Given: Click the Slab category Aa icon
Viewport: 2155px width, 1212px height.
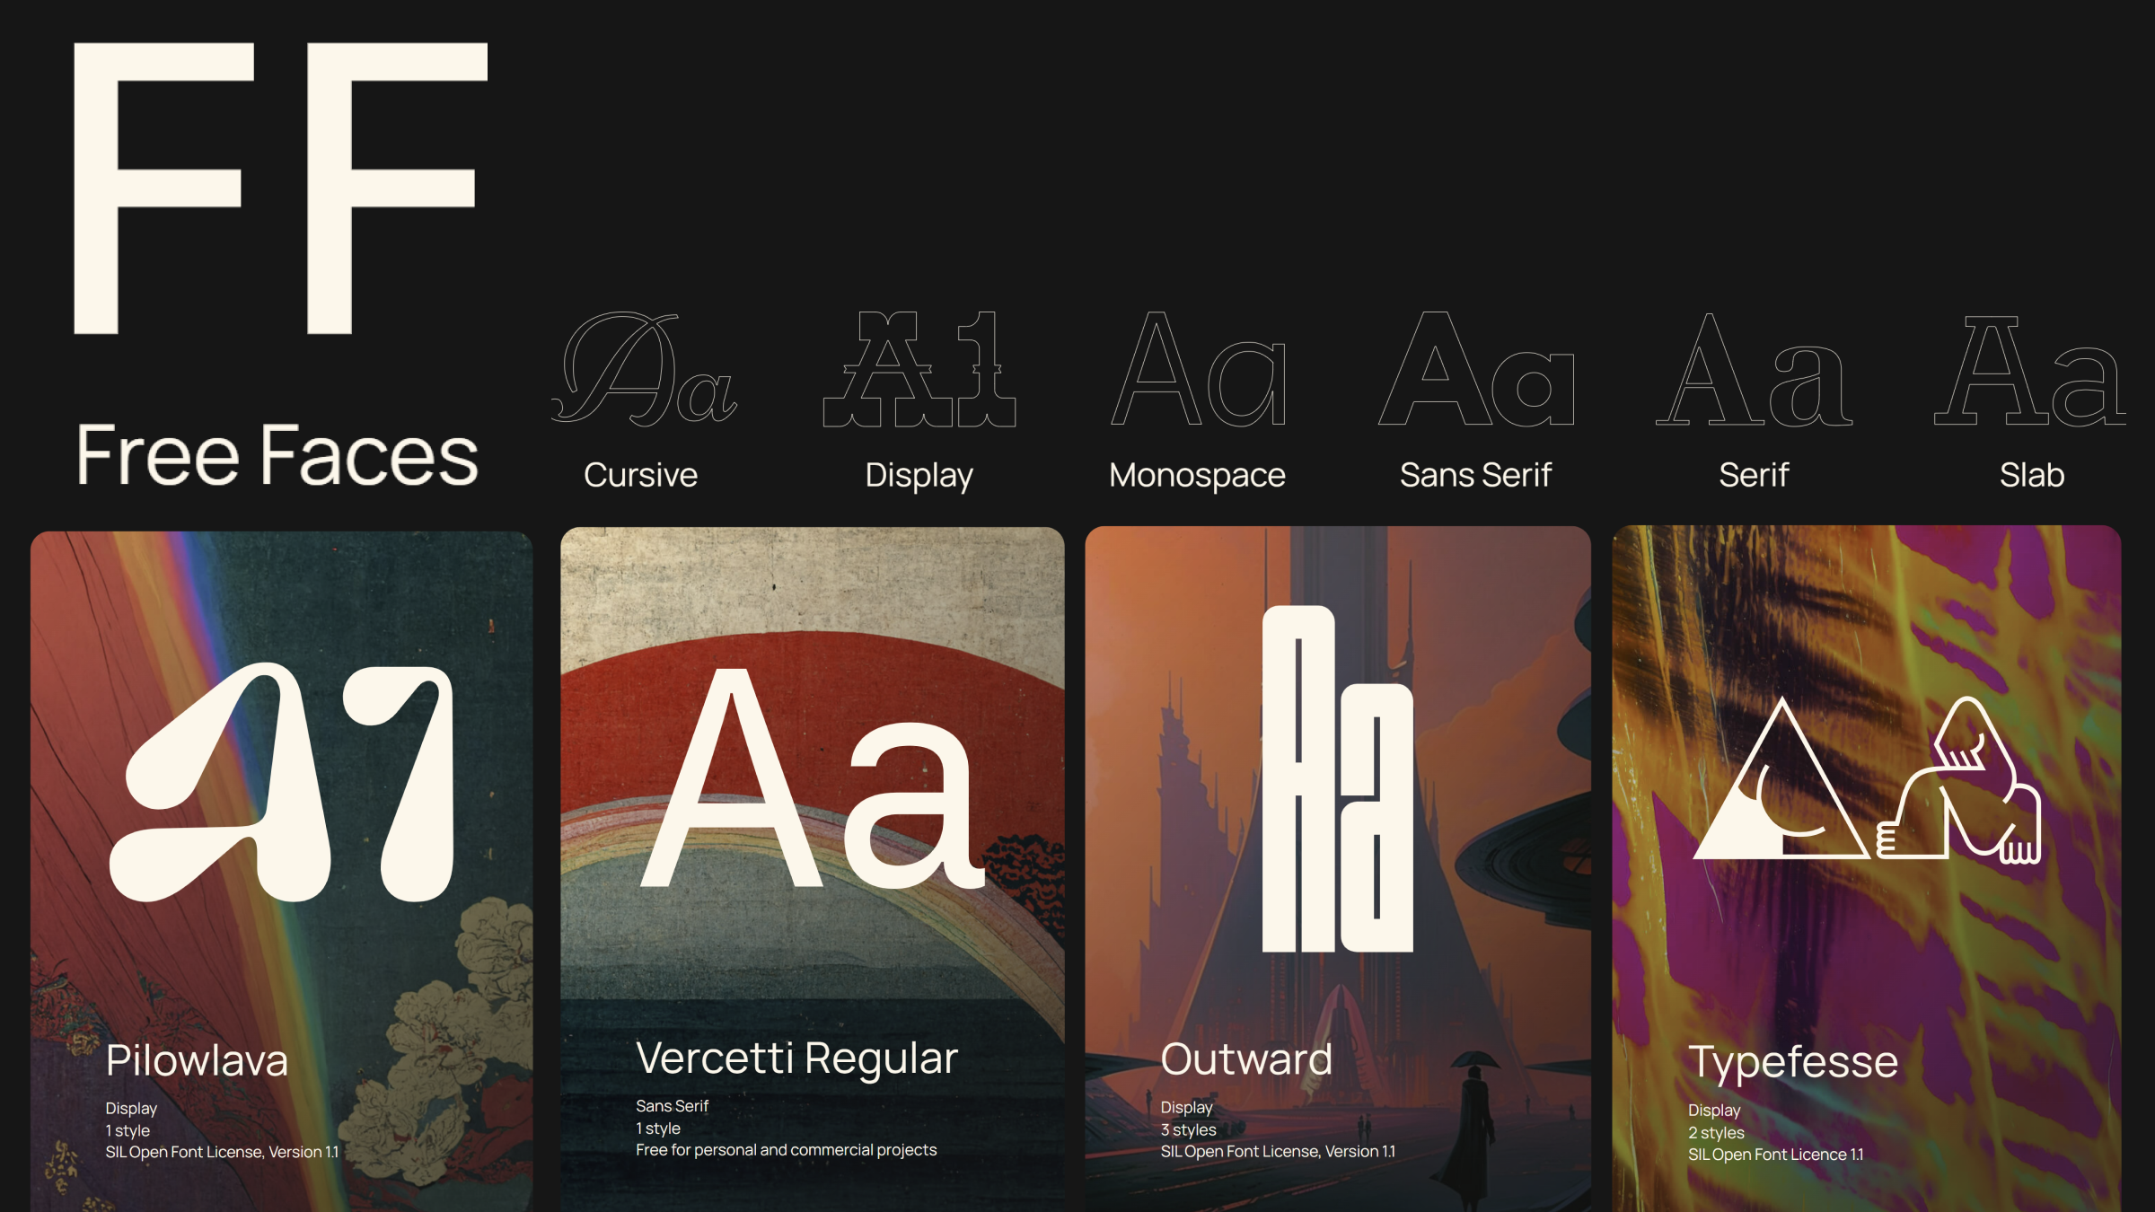Looking at the screenshot, I should click(x=2030, y=369).
